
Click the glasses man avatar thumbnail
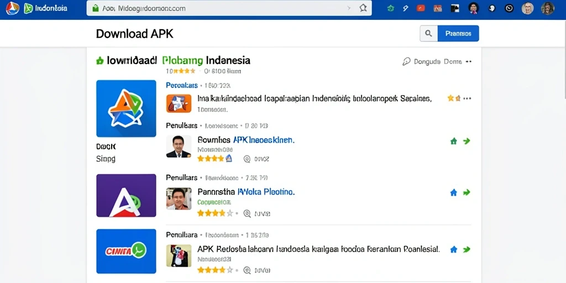179,198
